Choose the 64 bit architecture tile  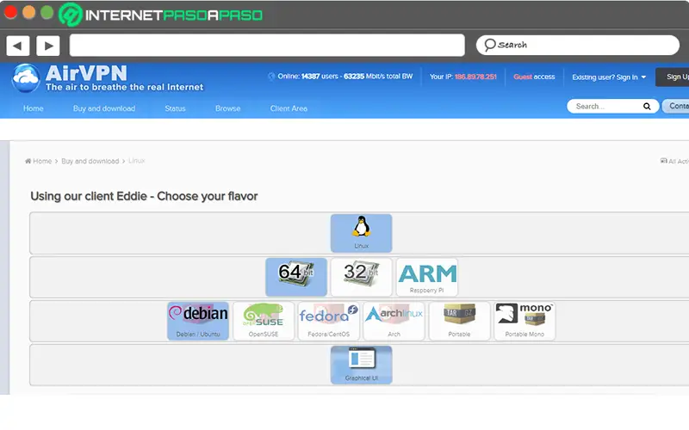pyautogui.click(x=296, y=277)
